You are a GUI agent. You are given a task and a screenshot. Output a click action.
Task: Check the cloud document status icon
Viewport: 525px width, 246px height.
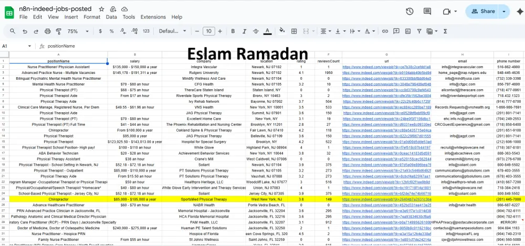click(124, 9)
